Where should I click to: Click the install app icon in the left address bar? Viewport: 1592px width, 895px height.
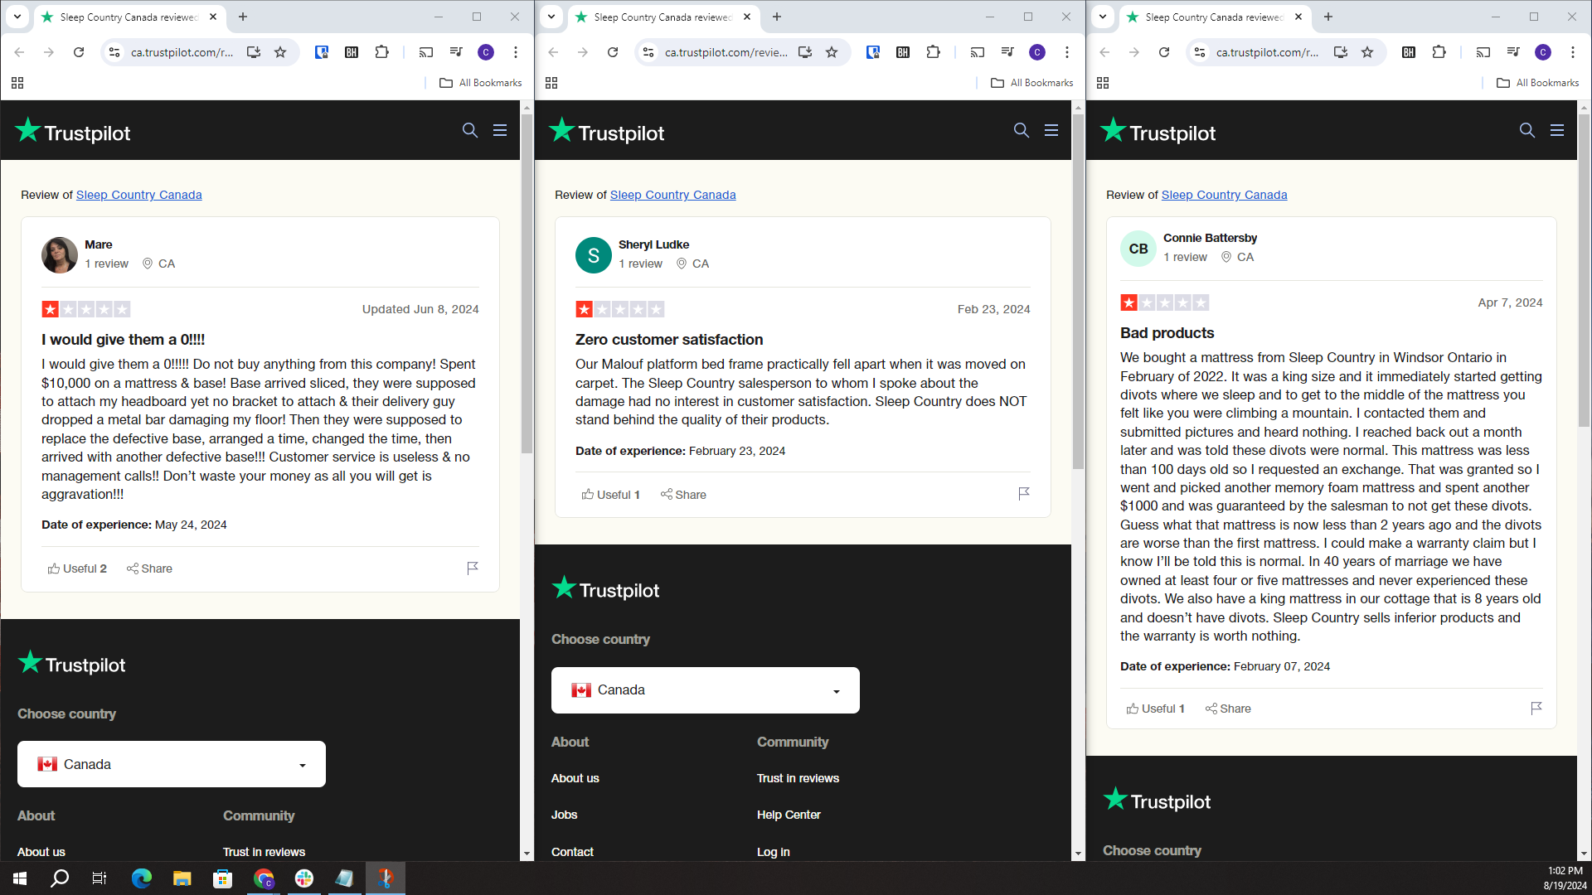pos(254,52)
